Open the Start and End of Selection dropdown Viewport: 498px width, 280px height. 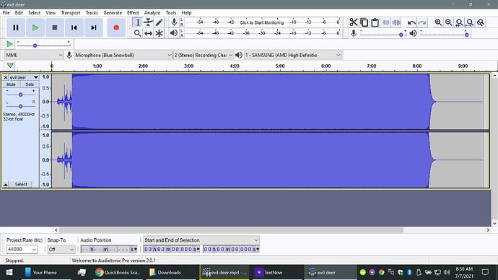[x=201, y=240]
